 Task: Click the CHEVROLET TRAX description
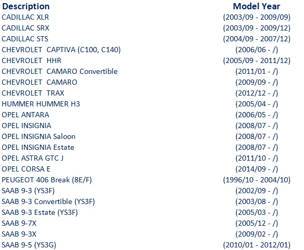pos(33,93)
